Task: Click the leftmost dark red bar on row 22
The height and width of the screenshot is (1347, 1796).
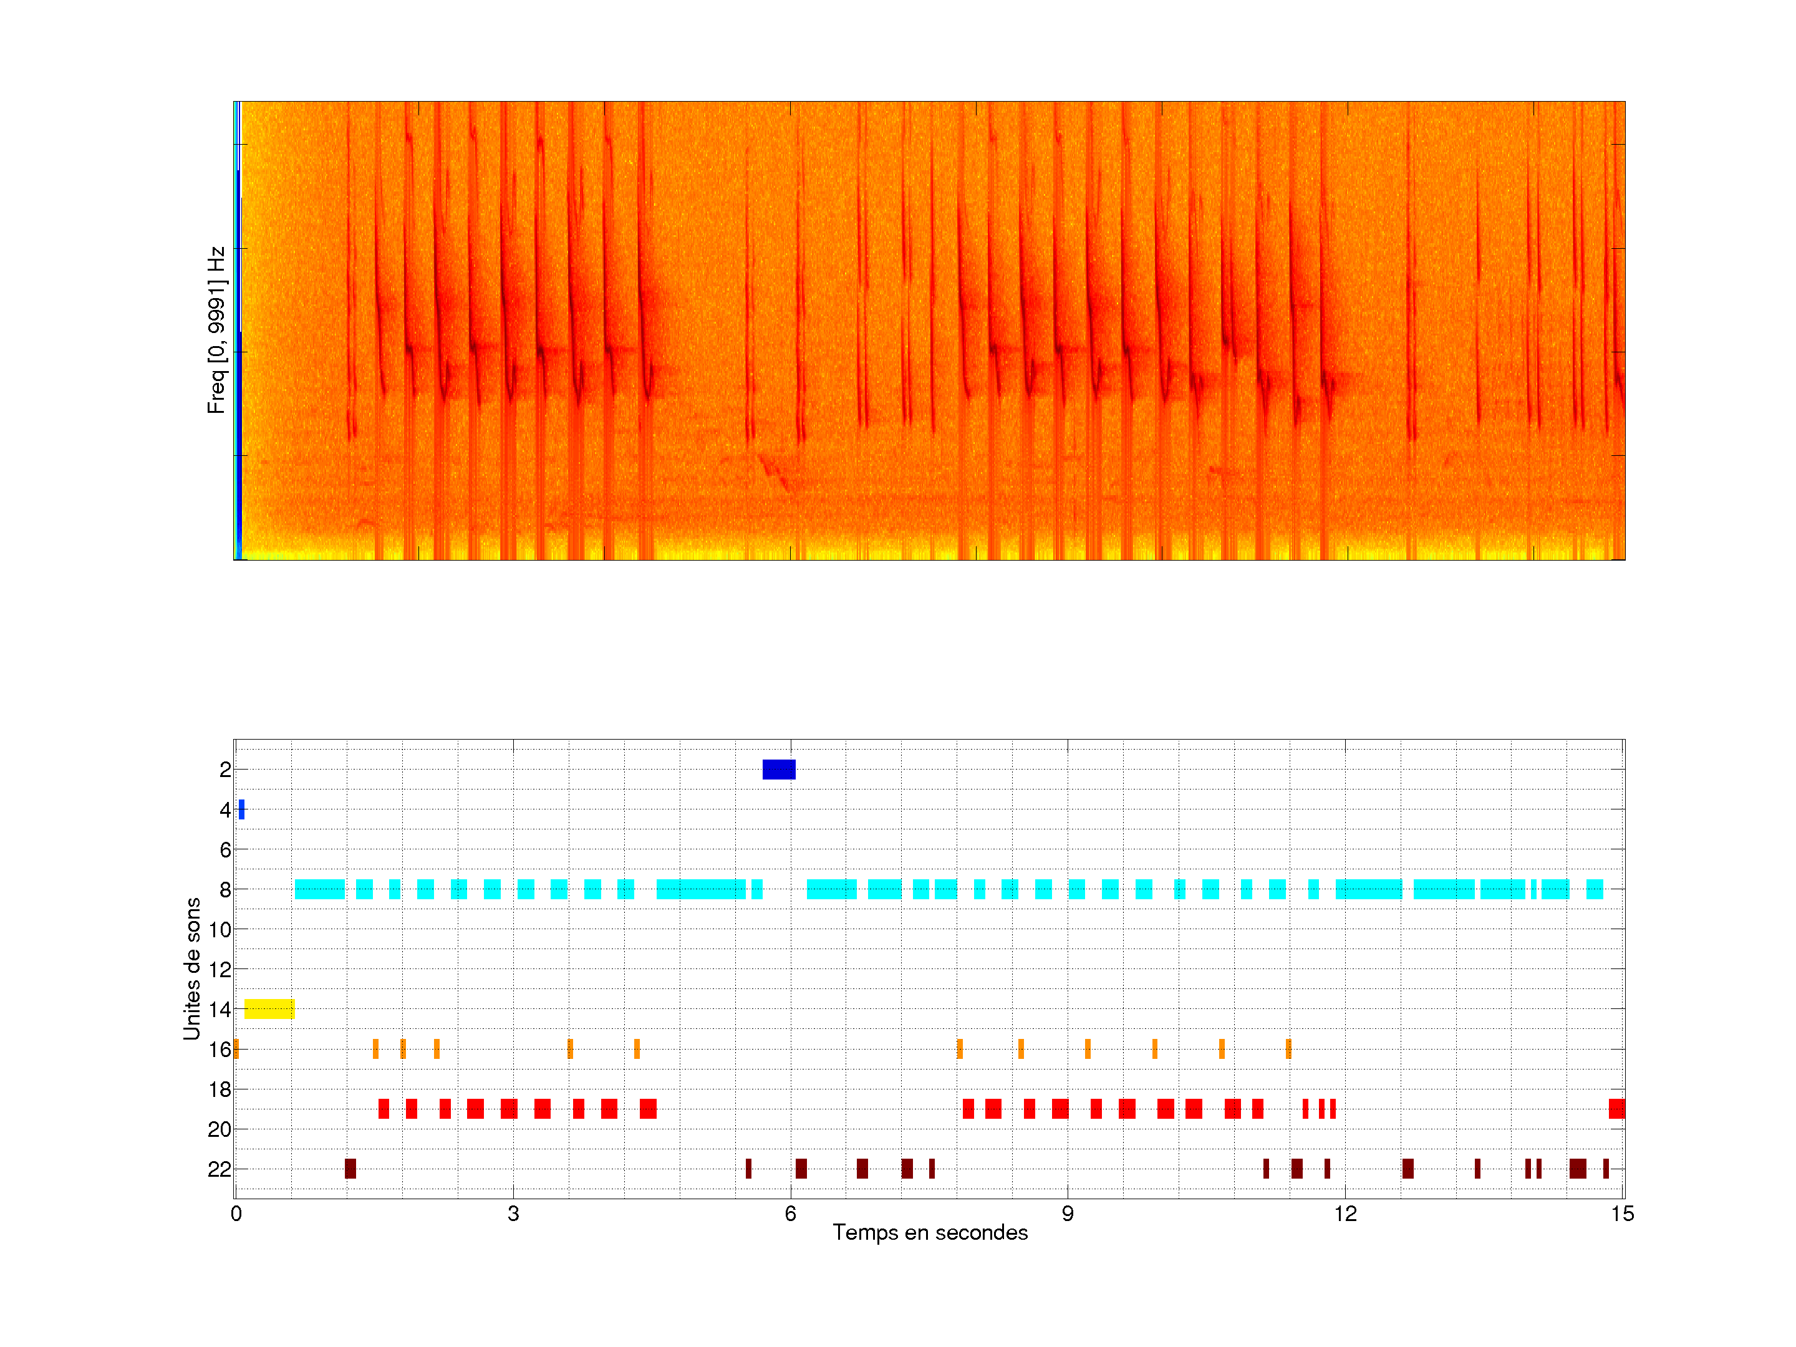Action: (x=350, y=1169)
